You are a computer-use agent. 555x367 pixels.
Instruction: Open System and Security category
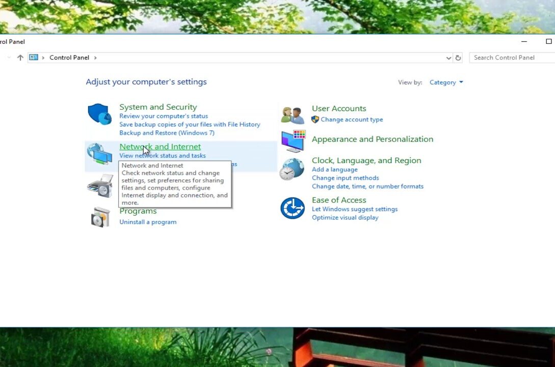[158, 107]
